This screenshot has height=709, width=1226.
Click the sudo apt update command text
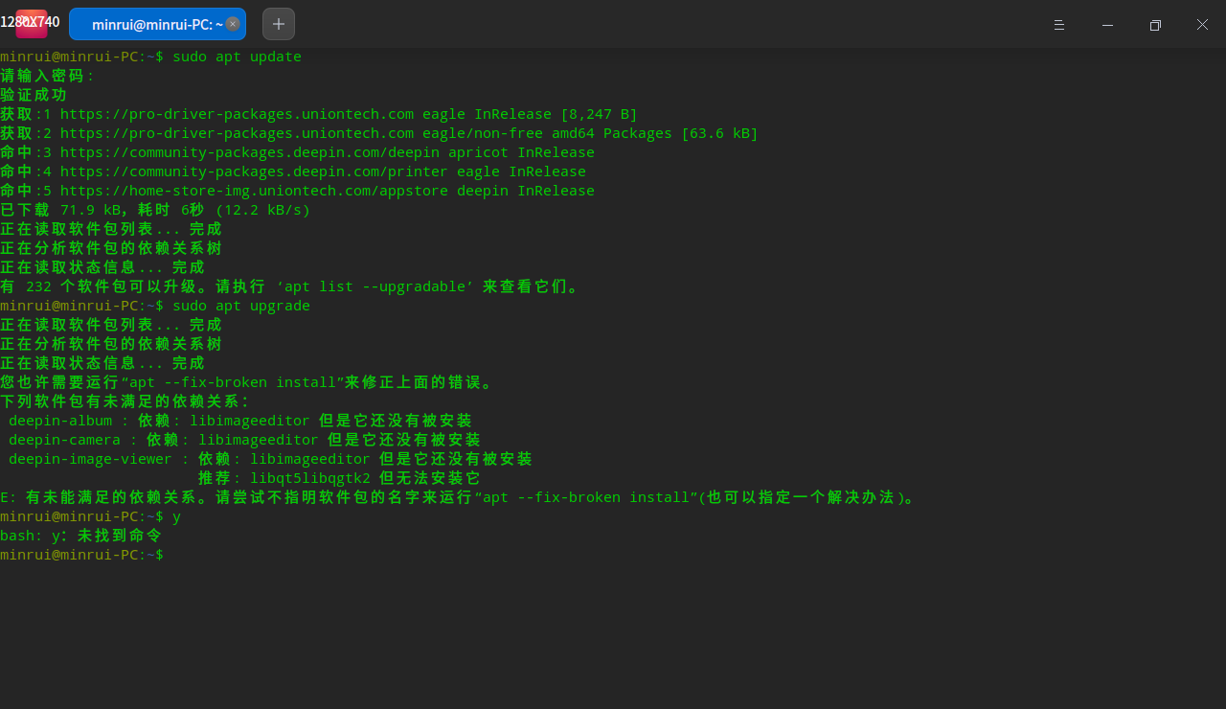click(235, 57)
